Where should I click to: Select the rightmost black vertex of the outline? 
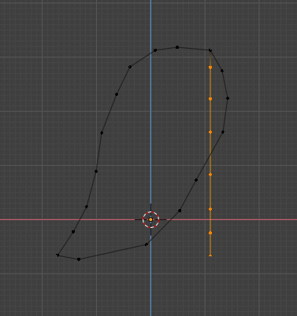(228, 98)
